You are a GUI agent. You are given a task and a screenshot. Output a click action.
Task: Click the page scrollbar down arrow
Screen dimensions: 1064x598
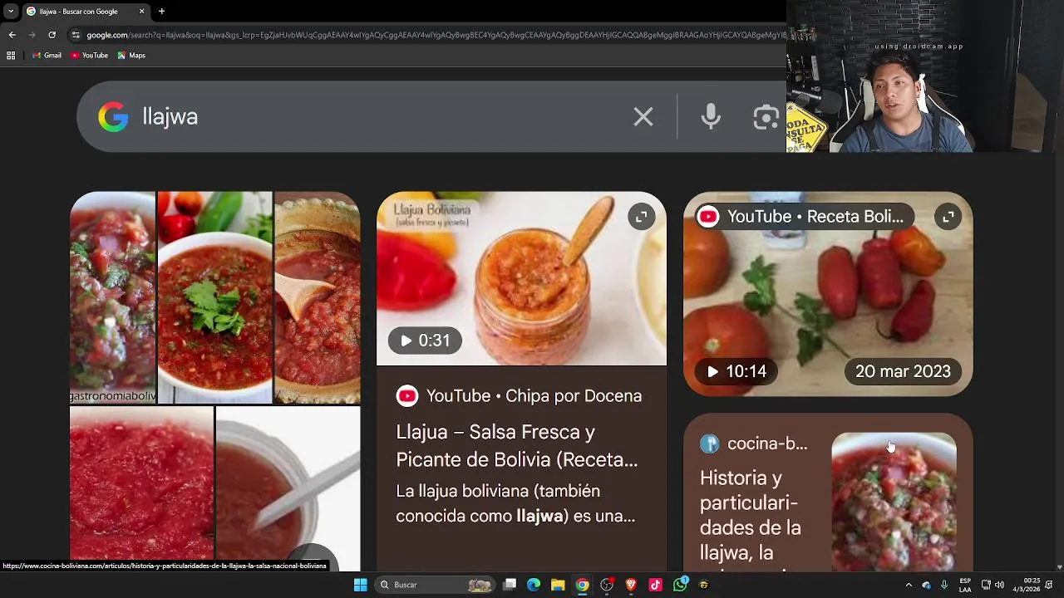coord(1059,567)
